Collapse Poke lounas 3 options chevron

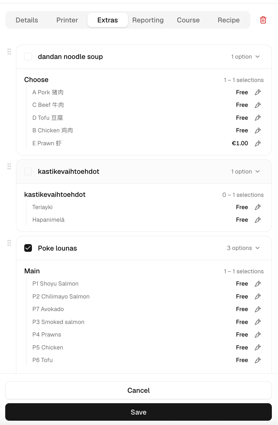click(x=257, y=248)
